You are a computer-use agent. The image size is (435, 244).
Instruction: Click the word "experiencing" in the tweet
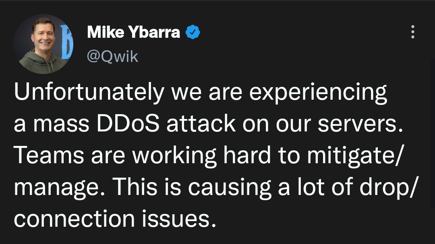click(318, 92)
